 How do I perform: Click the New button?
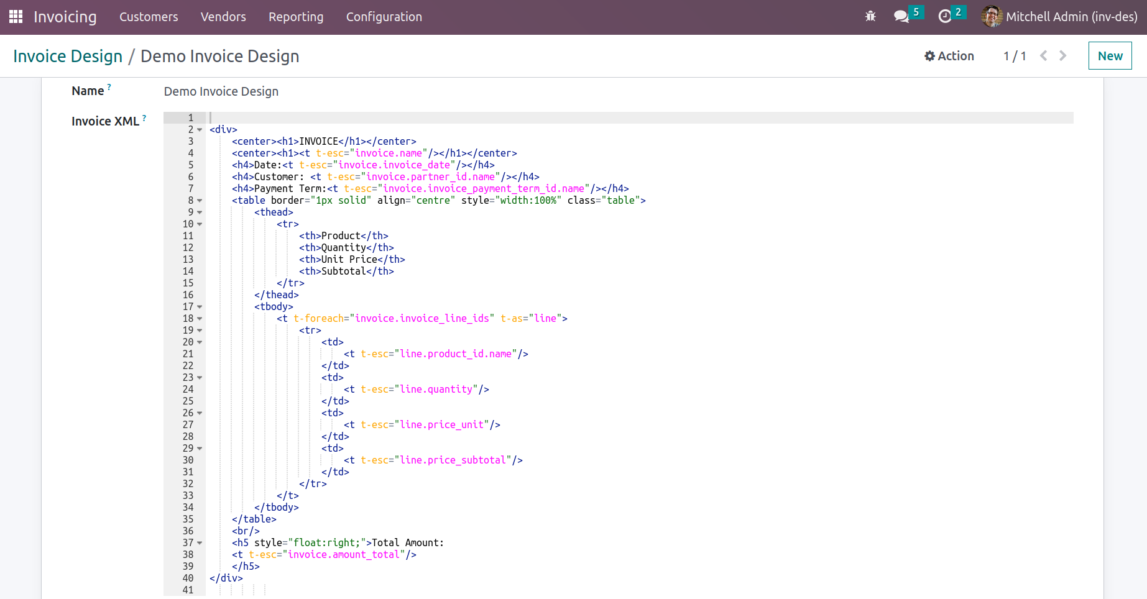tap(1110, 56)
